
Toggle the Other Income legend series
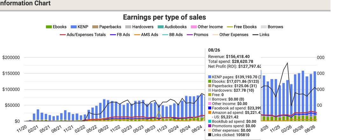207,27
